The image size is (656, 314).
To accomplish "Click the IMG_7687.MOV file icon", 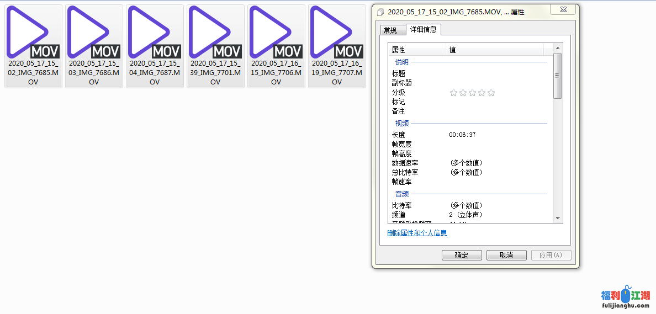I will click(155, 33).
